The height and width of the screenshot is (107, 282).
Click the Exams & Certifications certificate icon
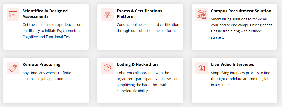click(x=107, y=14)
